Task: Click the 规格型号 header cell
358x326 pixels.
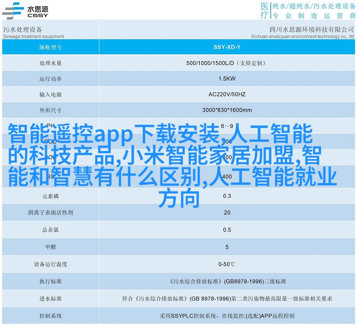Action: [x=50, y=47]
